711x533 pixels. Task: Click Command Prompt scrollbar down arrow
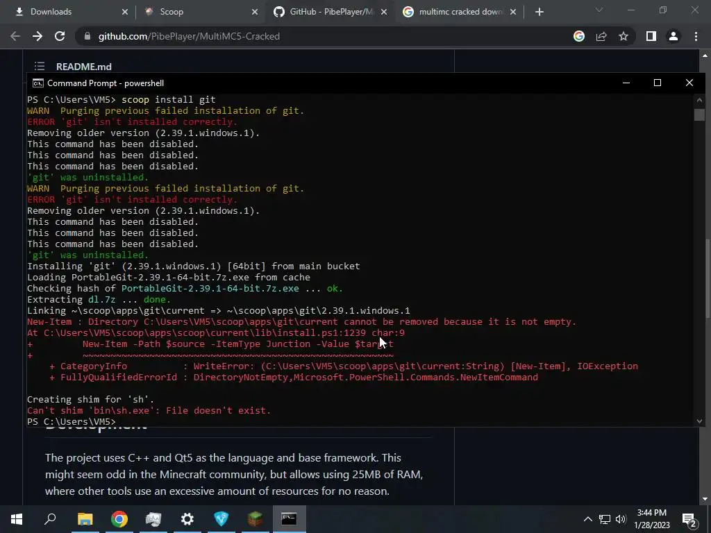point(699,421)
